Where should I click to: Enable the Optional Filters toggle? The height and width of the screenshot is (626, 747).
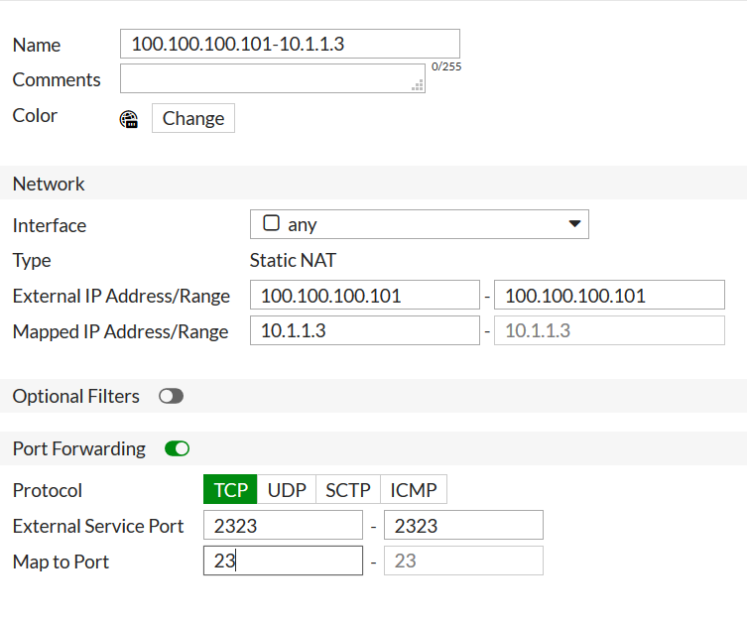point(171,396)
